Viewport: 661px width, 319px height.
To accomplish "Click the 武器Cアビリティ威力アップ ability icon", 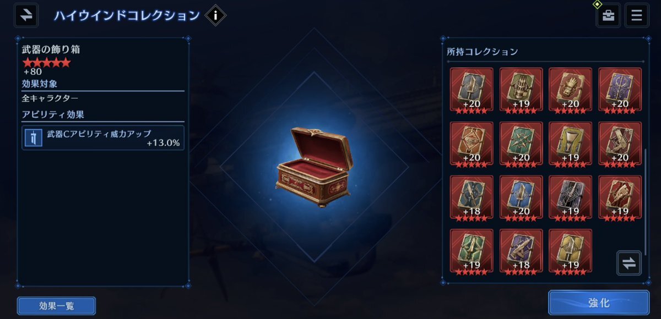I will tap(34, 137).
